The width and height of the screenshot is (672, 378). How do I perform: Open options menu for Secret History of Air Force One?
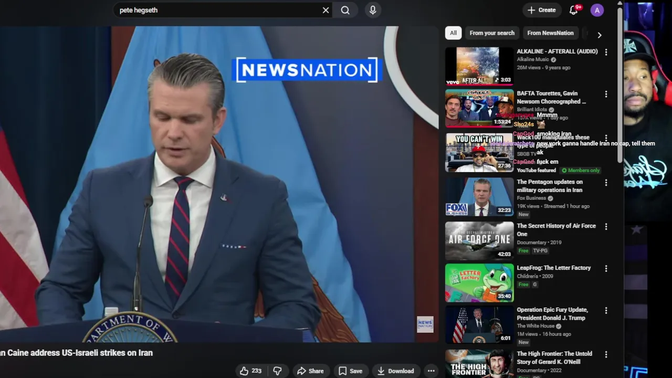click(x=606, y=226)
